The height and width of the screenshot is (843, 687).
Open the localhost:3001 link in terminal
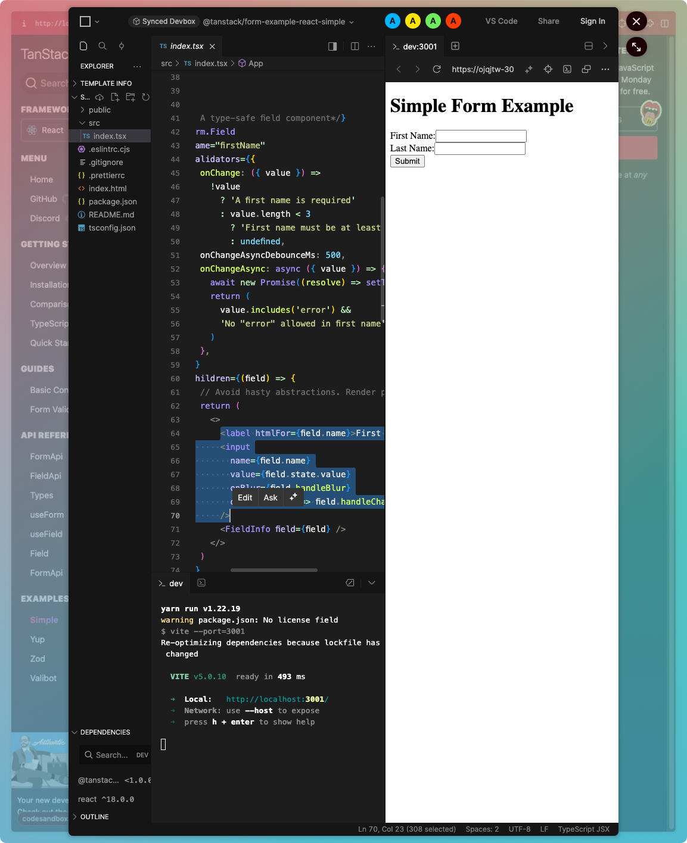point(277,699)
